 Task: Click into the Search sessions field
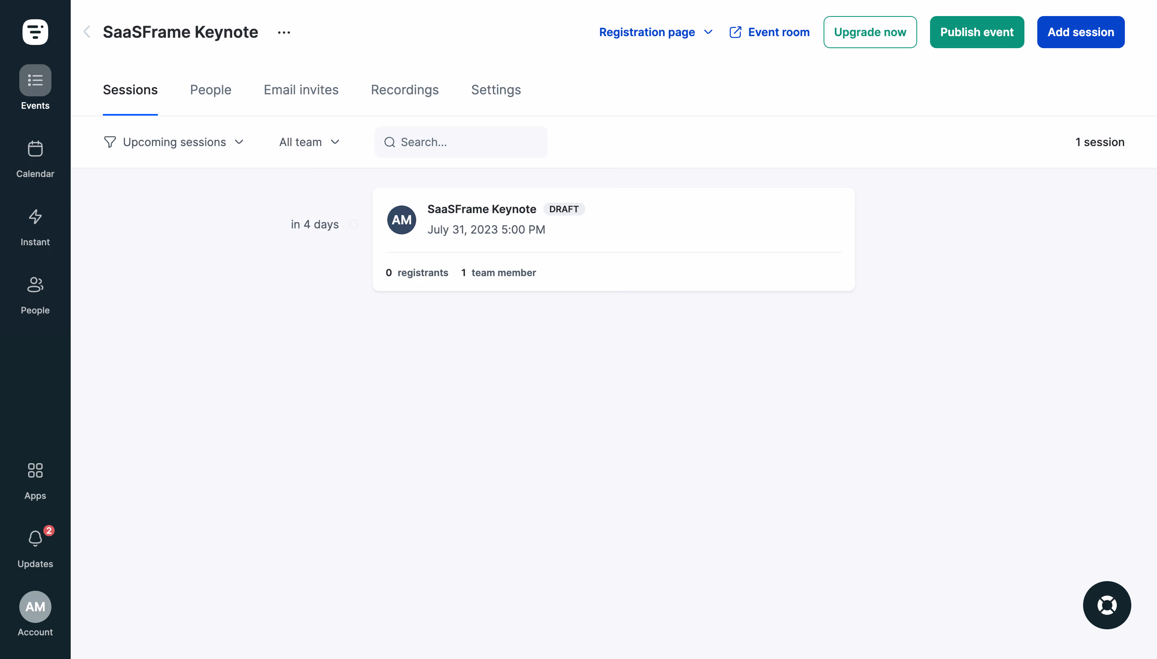(x=461, y=142)
